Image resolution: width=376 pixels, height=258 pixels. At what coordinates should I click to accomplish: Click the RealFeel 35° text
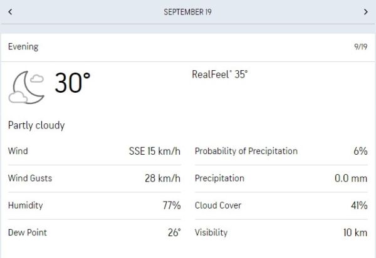pyautogui.click(x=219, y=74)
